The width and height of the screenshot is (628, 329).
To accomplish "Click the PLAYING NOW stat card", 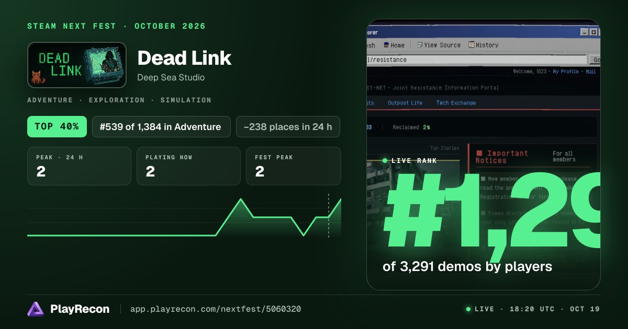I will coord(188,166).
